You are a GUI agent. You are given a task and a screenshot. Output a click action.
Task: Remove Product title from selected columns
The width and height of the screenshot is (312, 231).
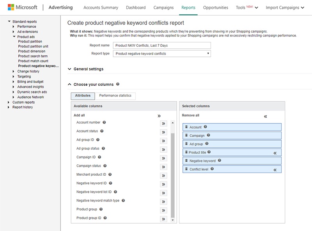pyautogui.click(x=275, y=153)
